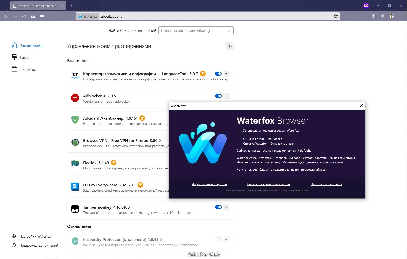Close the О Waterfox dialog

pyautogui.click(x=361, y=106)
